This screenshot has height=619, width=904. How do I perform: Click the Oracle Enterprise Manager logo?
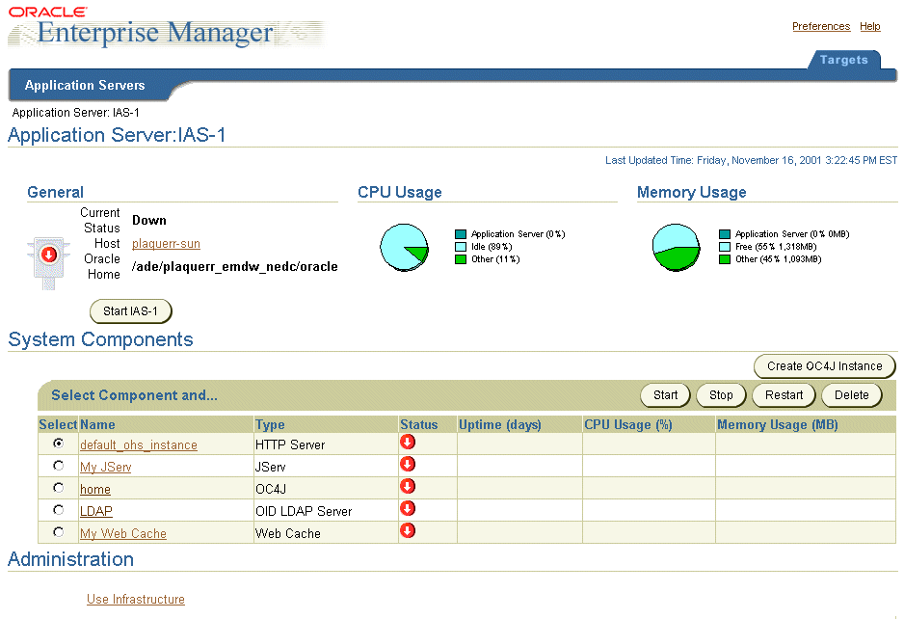coord(166,28)
